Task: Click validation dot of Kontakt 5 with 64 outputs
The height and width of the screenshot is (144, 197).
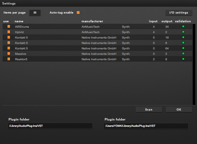Action: [x=183, y=48]
